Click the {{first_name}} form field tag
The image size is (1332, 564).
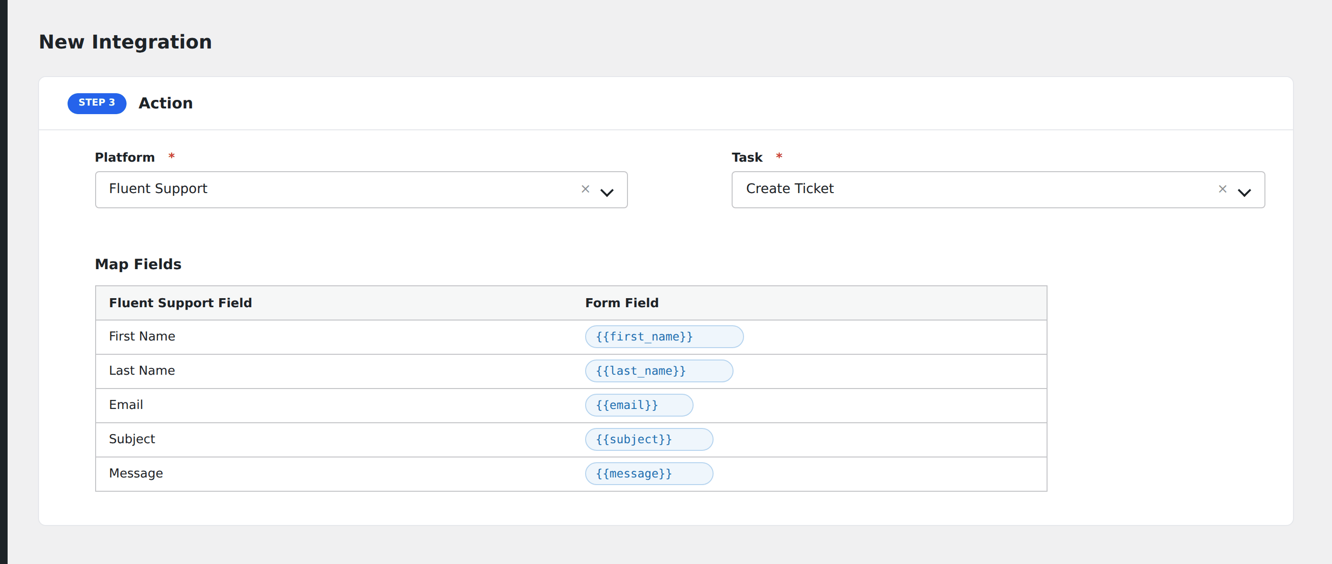[664, 337]
